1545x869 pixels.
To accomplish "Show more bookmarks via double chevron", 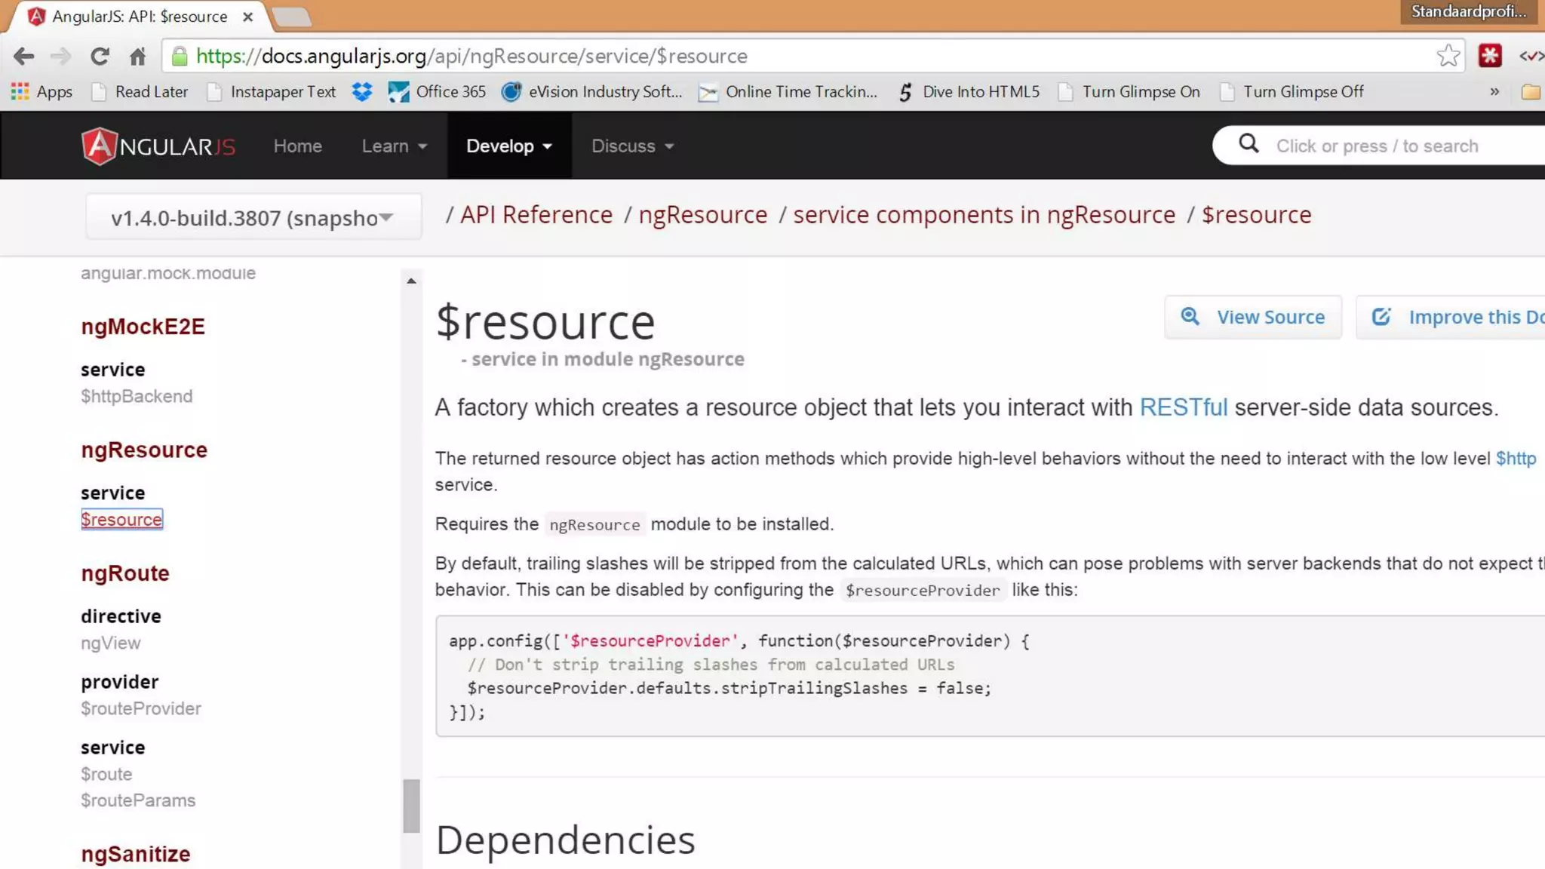I will (x=1494, y=92).
